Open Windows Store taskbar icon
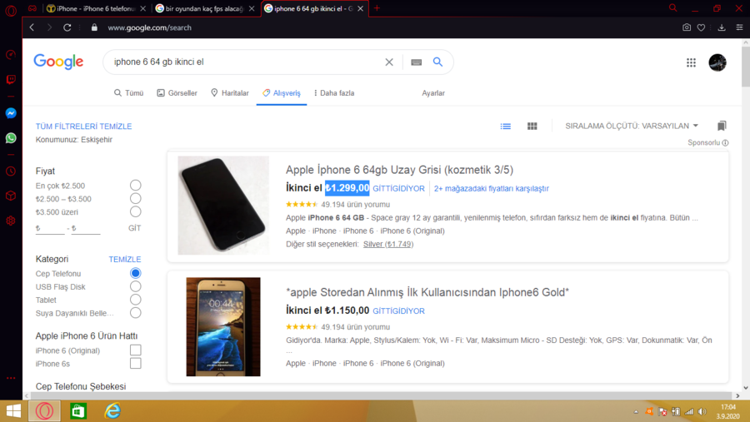The width and height of the screenshot is (750, 422). coord(78,411)
